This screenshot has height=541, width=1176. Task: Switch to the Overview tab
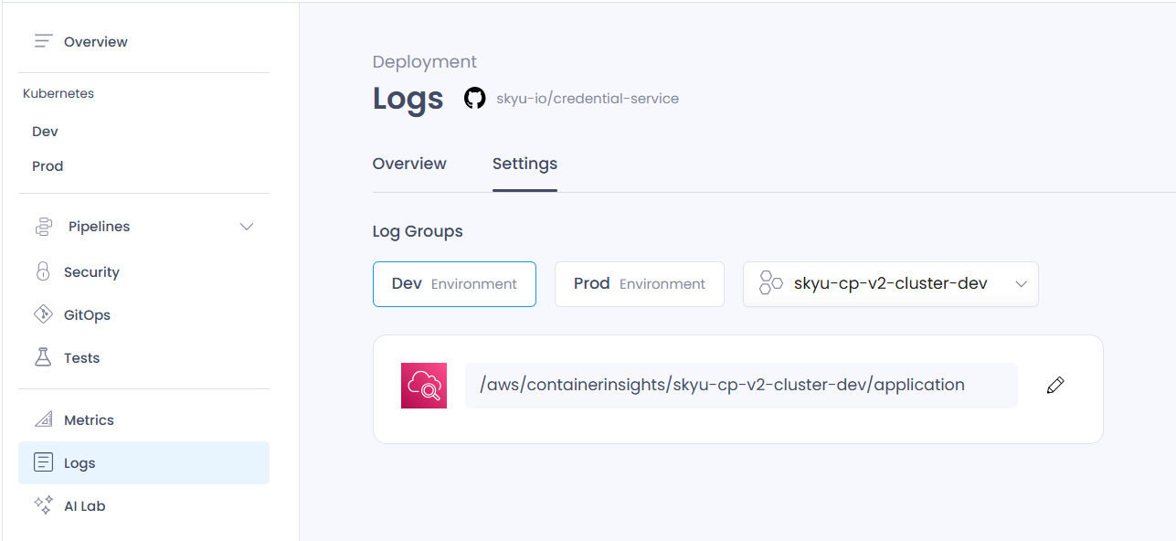[409, 164]
